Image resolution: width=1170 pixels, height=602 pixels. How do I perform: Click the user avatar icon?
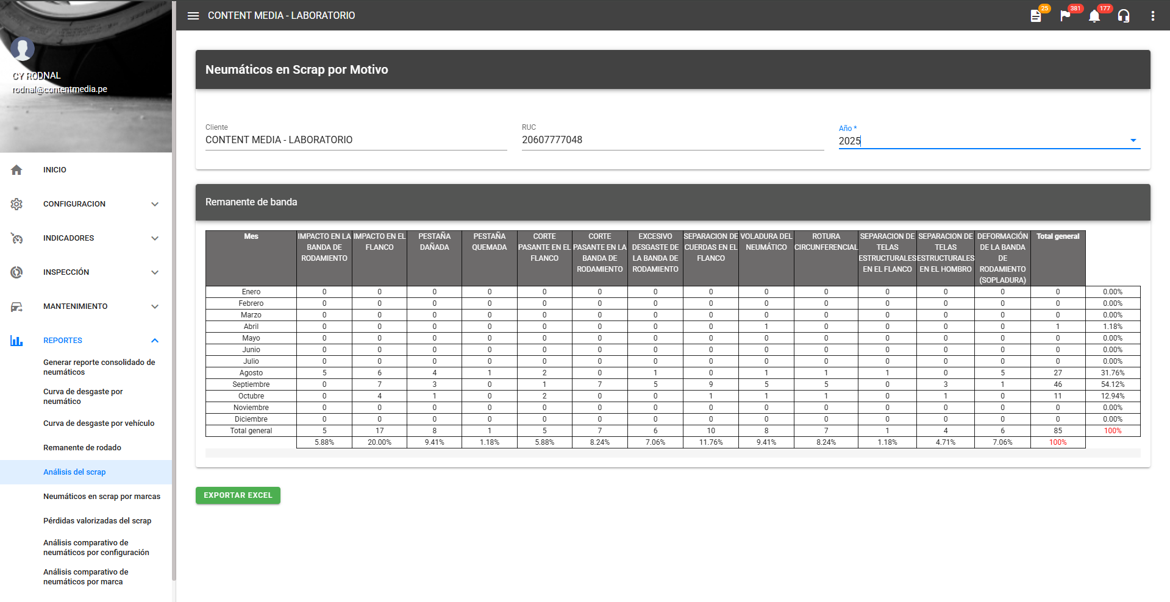coord(23,49)
